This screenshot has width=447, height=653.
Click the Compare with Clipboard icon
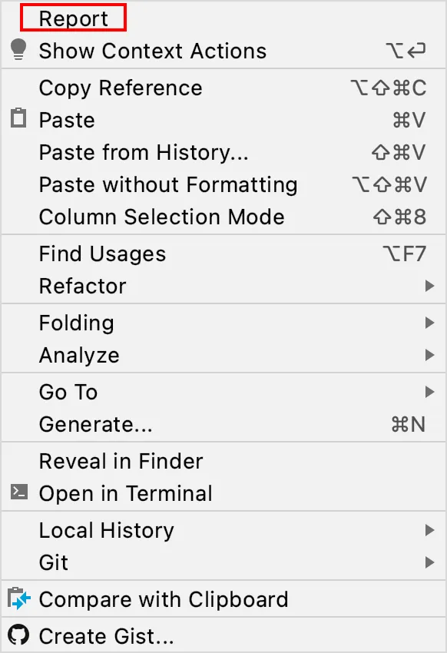point(19,598)
